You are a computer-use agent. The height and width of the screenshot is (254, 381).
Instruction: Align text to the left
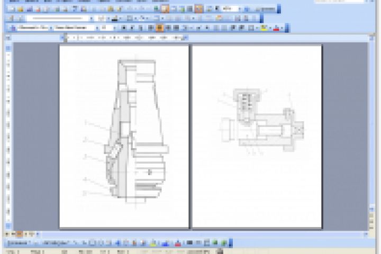(x=151, y=28)
